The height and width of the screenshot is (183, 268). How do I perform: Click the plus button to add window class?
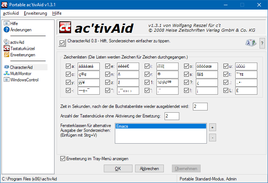click(212, 127)
